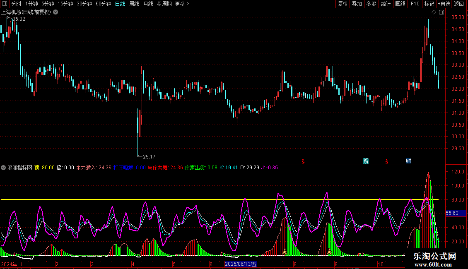Select the 周线 weekly chart tab
The width and height of the screenshot is (468, 269).
[x=134, y=4]
